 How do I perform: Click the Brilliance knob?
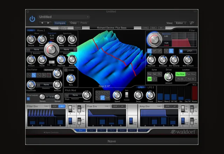pos(72,40)
